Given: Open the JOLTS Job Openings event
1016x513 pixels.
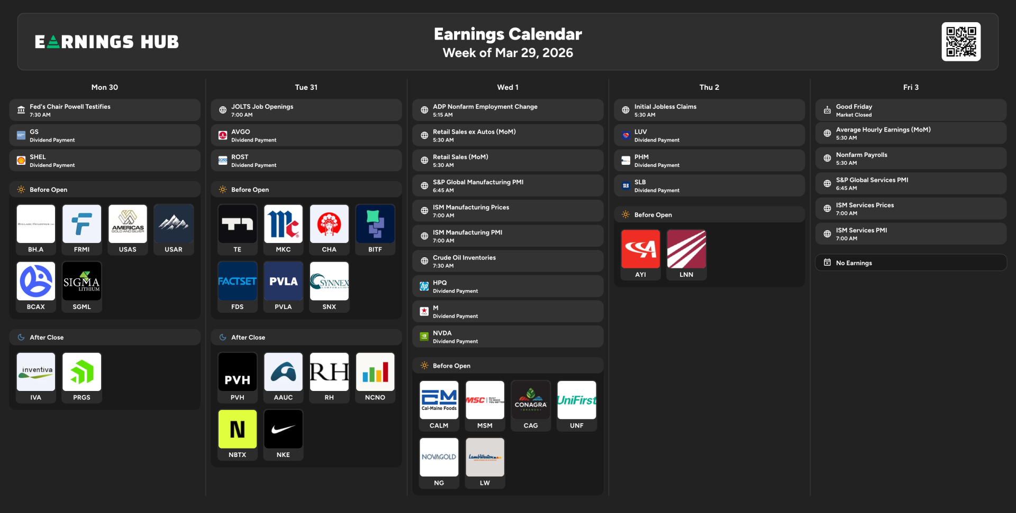Looking at the screenshot, I should click(x=306, y=110).
